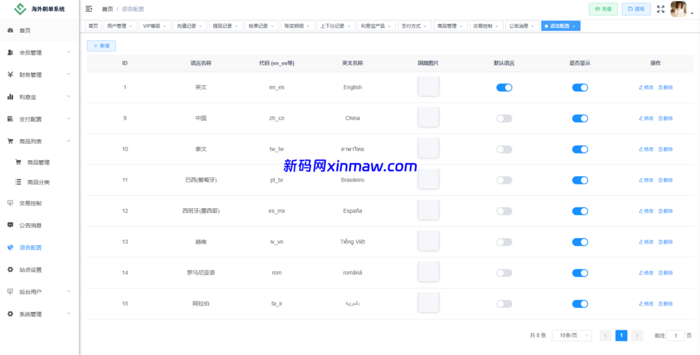
Task: Click the 商品管理 cart icon in submenu
Action: (x=18, y=162)
